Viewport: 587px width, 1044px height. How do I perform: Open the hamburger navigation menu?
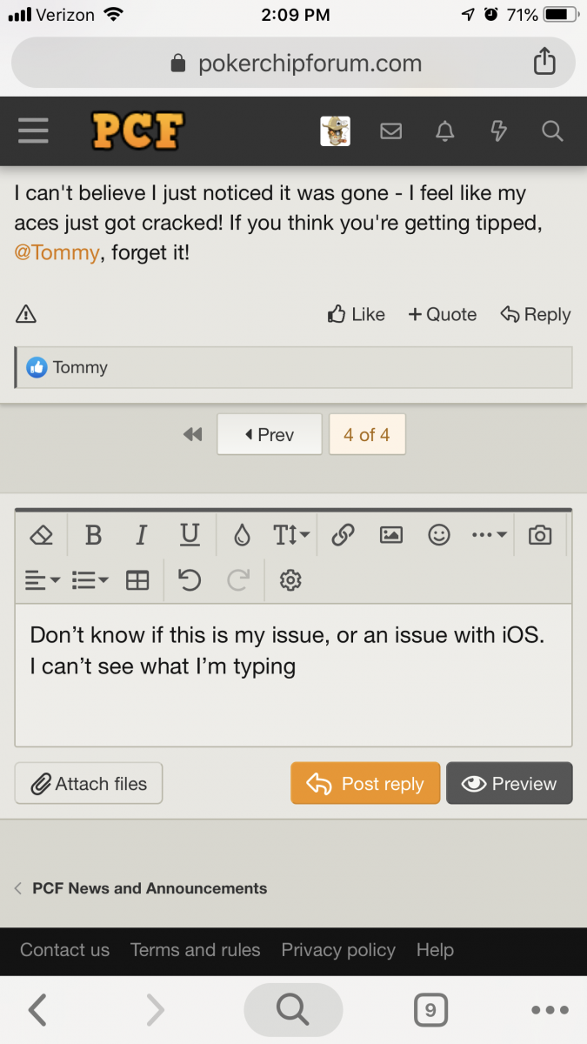point(34,131)
